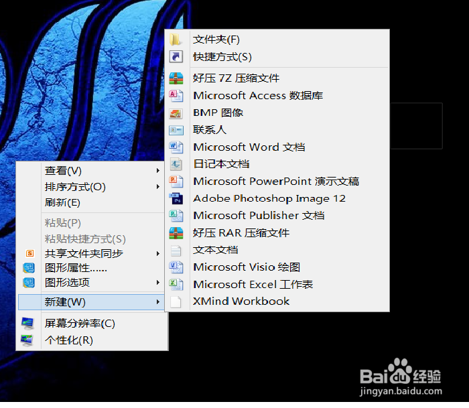Choose Microsoft Access 数据库 entry
469x408 pixels.
277,96
